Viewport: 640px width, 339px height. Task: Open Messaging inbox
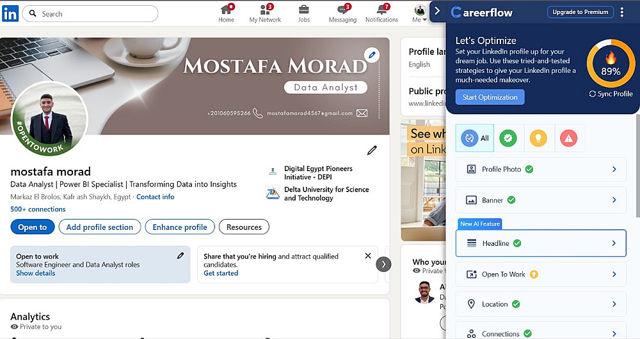pos(342,13)
